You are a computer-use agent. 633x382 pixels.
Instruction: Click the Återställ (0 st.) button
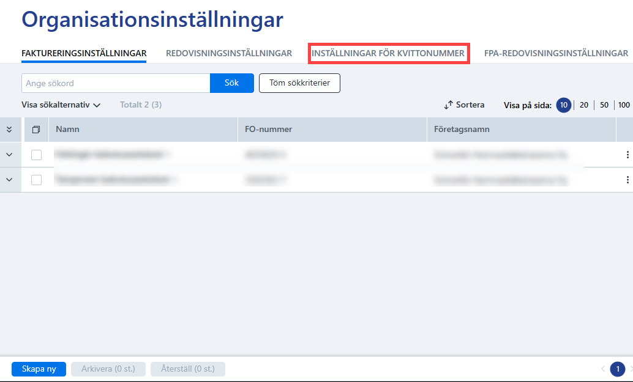(x=188, y=369)
